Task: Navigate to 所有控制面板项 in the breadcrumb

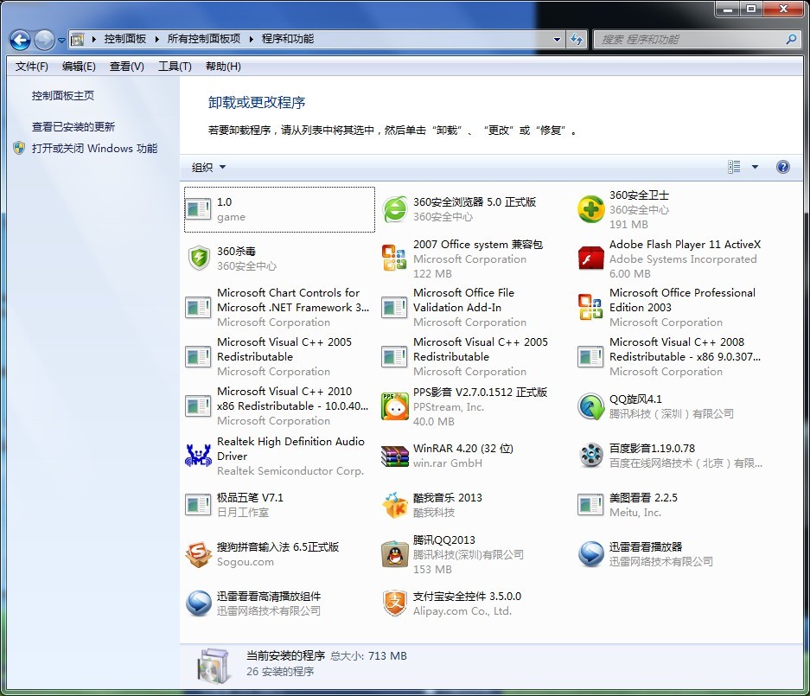Action: coord(204,39)
